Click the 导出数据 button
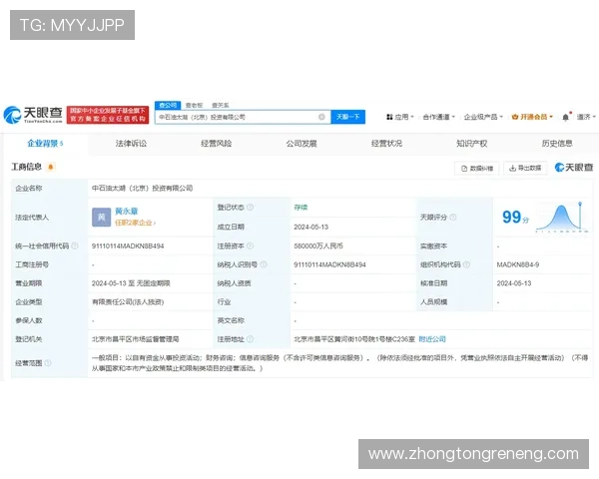 (525, 168)
